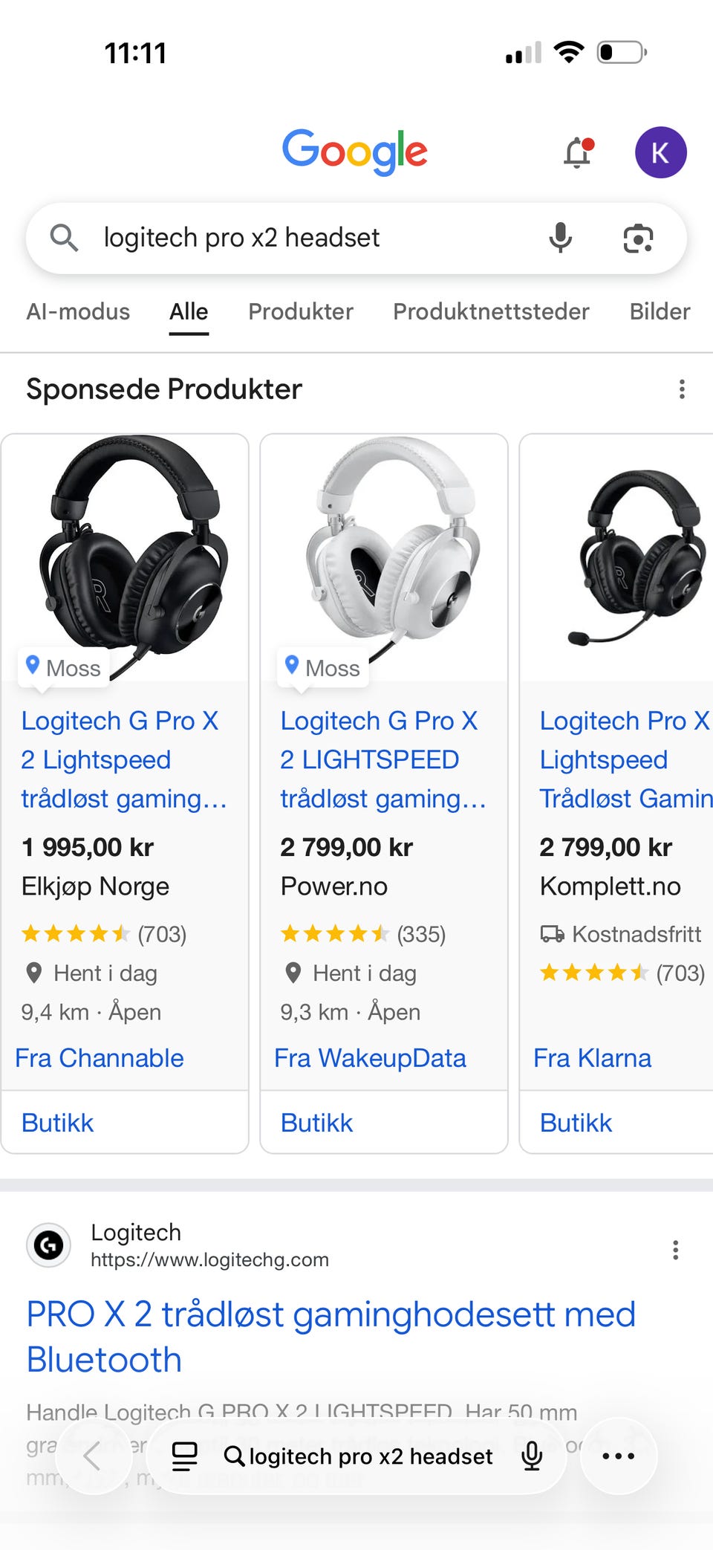Switch to the AI-modus tab
This screenshot has height=1550, width=713.
tap(78, 311)
